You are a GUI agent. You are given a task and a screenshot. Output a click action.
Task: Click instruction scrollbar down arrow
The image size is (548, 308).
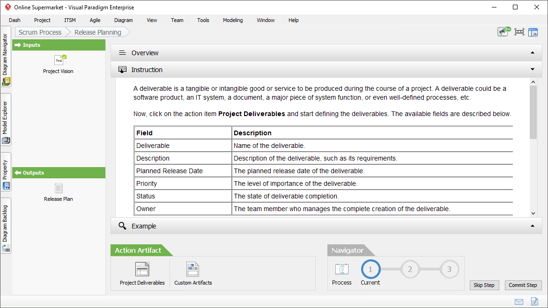click(x=533, y=213)
